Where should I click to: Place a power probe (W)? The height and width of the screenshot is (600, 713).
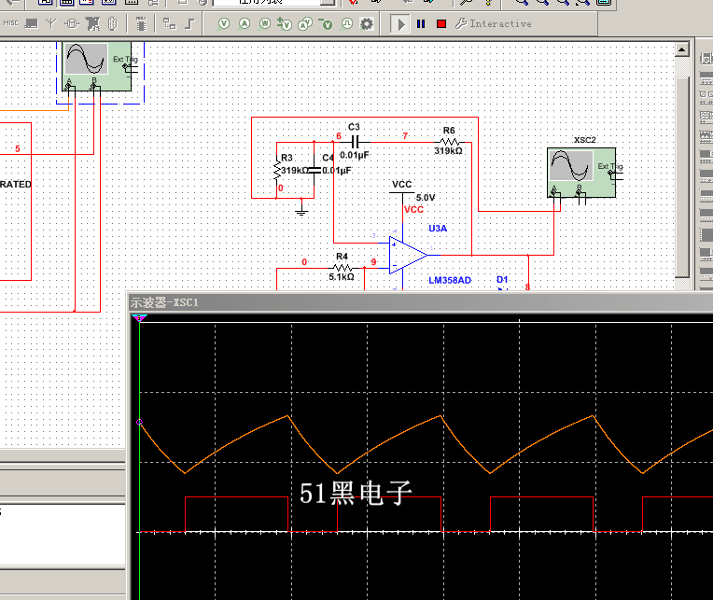[265, 23]
